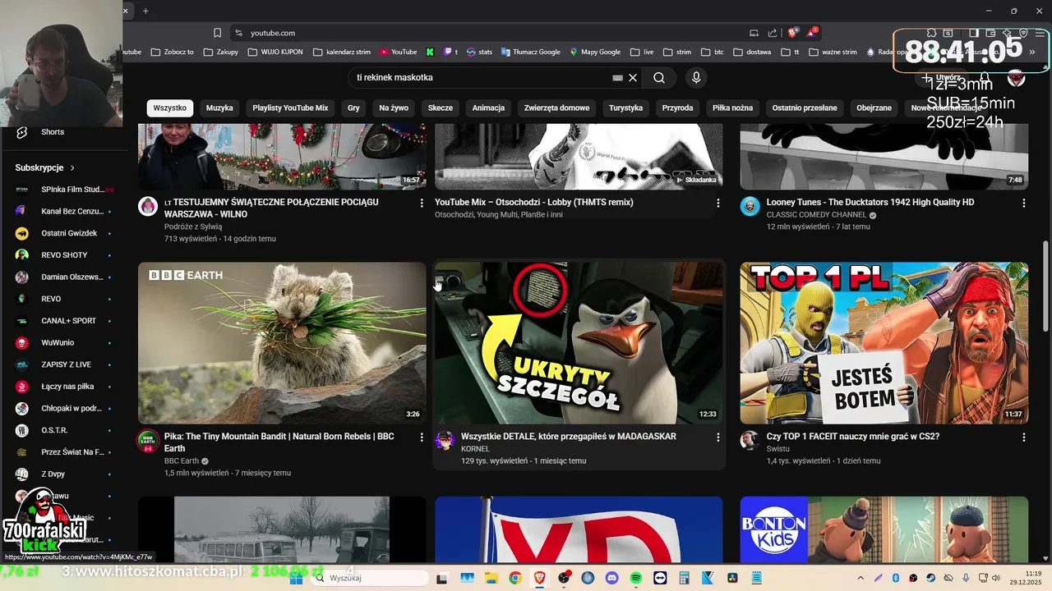1052x591 pixels.
Task: Click the Bluetooth tray icon
Action: [896, 578]
